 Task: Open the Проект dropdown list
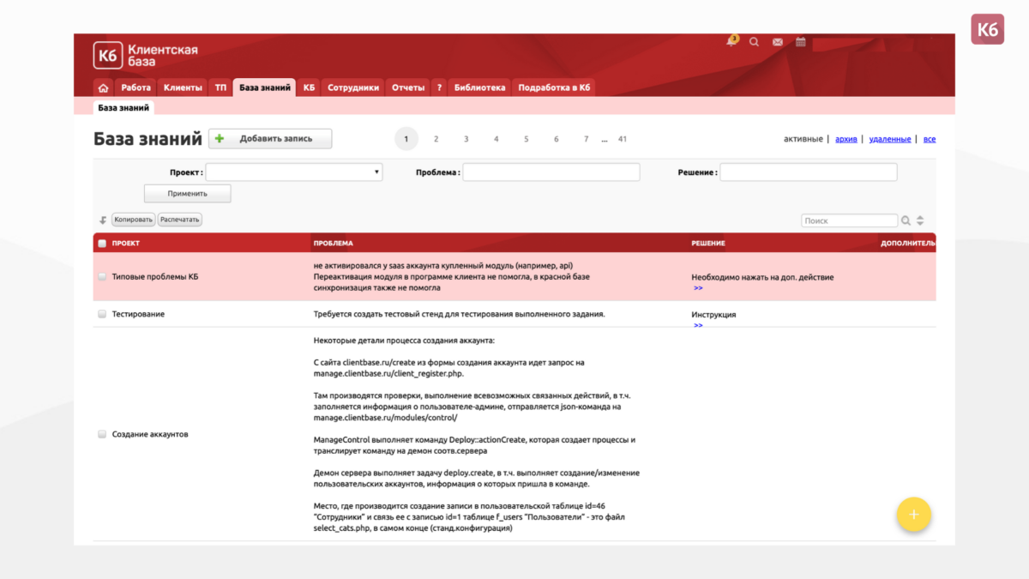(x=292, y=172)
